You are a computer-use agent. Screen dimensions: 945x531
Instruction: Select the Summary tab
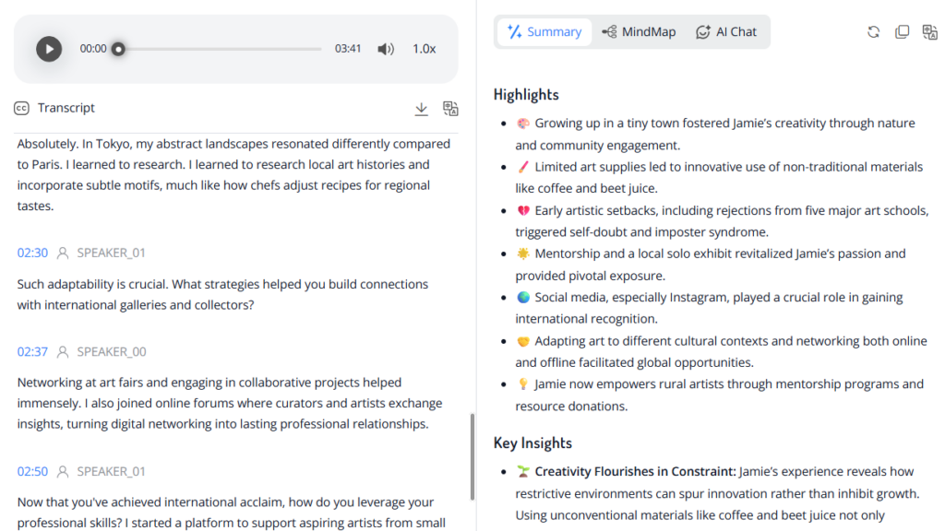click(544, 30)
